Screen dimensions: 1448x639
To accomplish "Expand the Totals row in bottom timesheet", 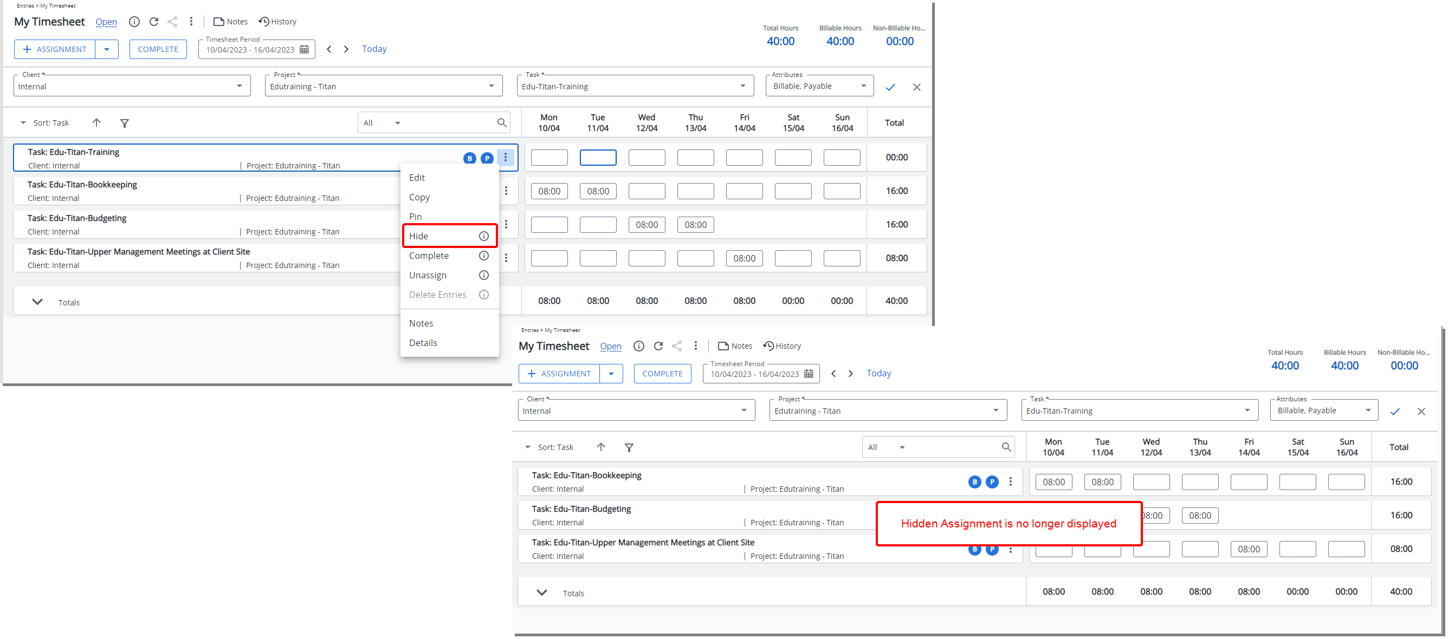I will pyautogui.click(x=542, y=593).
